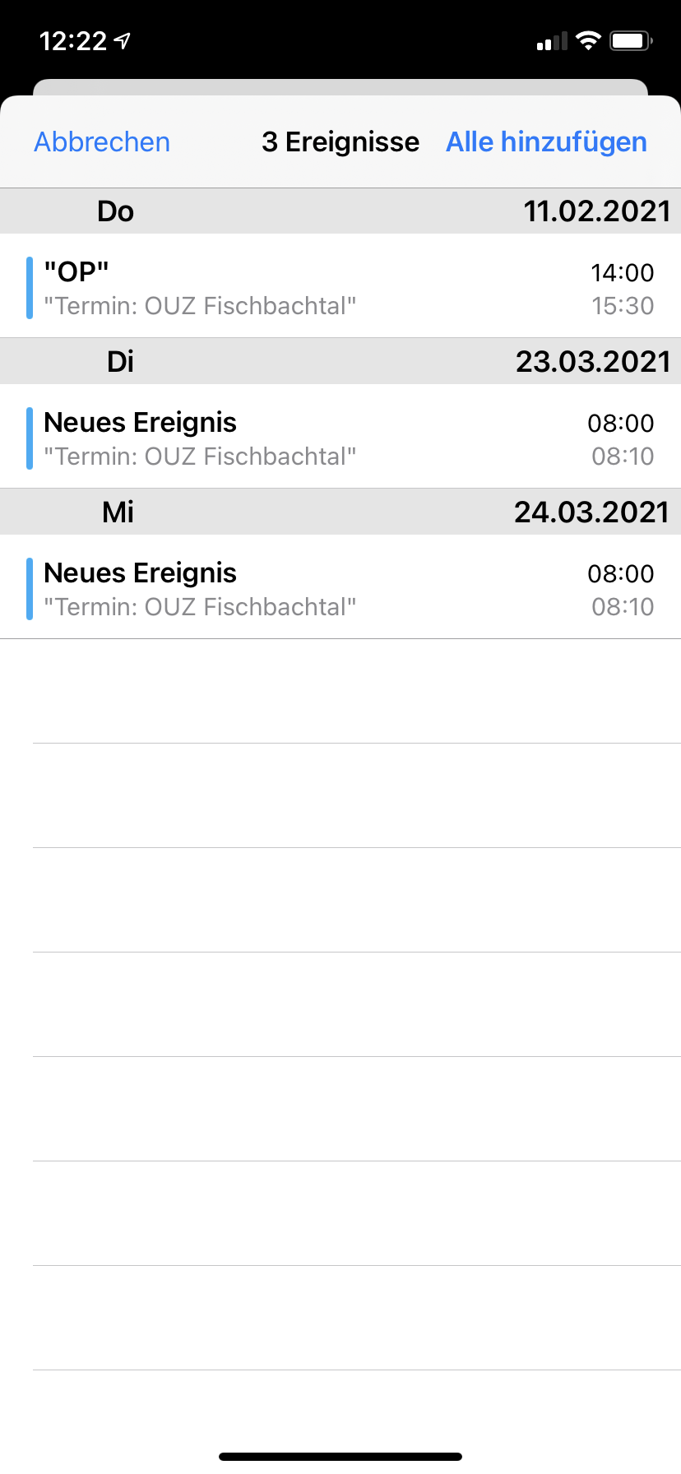The image size is (681, 1474).
Task: Tap the Mi 24.03.2021 date header
Action: click(x=340, y=512)
